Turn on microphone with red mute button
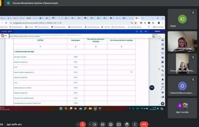199x127 pixels. click(x=83, y=125)
